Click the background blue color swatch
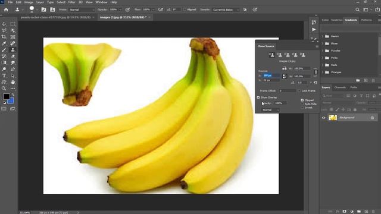 tap(11, 101)
